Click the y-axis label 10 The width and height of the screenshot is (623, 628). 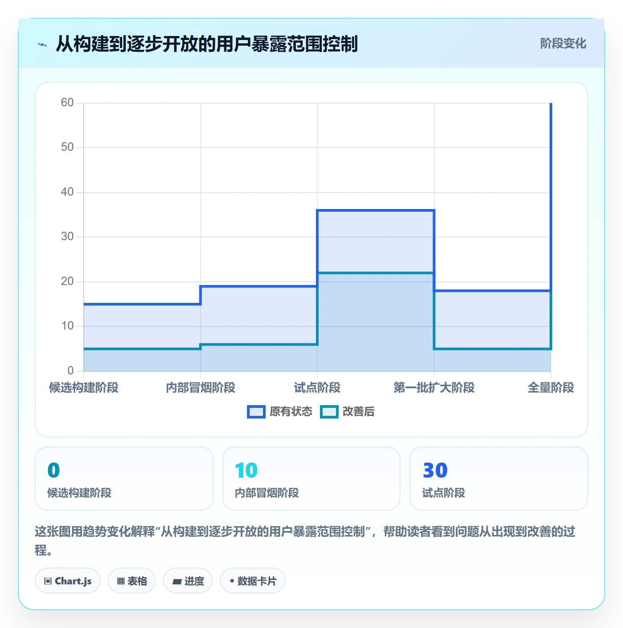click(67, 326)
